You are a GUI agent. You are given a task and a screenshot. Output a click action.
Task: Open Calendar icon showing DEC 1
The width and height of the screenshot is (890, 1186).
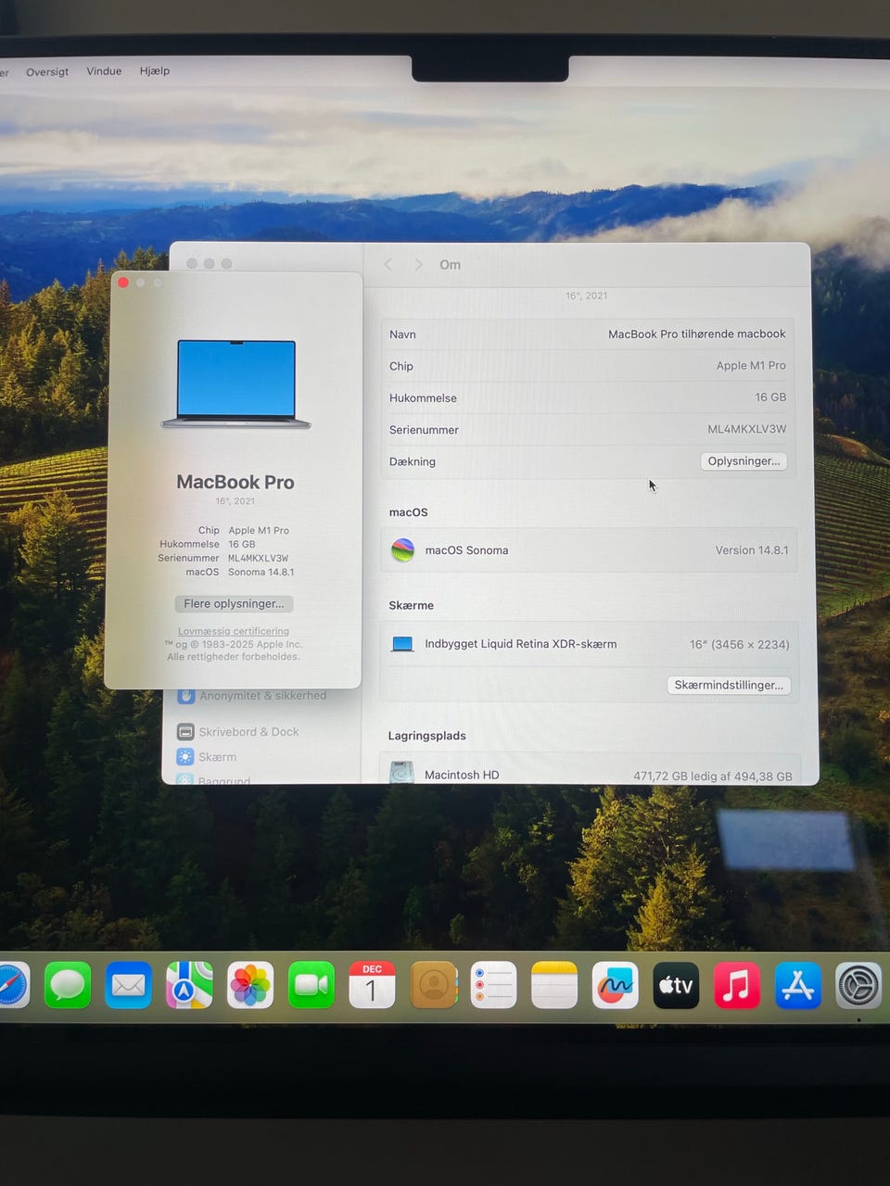pos(372,985)
